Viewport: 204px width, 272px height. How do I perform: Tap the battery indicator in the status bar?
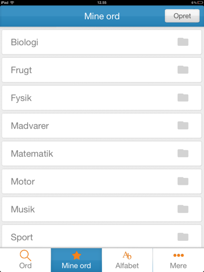[x=200, y=2]
